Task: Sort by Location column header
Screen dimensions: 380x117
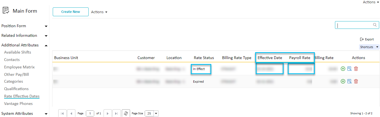Action: click(x=174, y=58)
